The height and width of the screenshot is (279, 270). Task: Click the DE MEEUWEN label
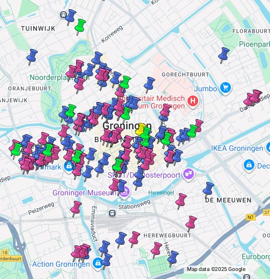tap(228, 200)
